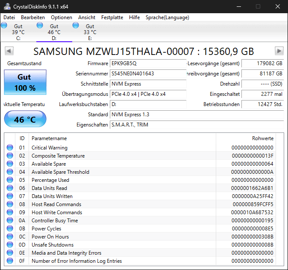Click status orb of Available Spare row
The image size is (288, 270).
pos(10,164)
